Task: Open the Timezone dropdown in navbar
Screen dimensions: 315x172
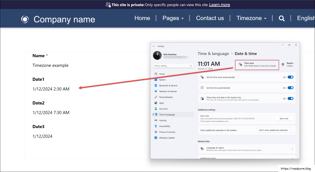Action: point(251,18)
